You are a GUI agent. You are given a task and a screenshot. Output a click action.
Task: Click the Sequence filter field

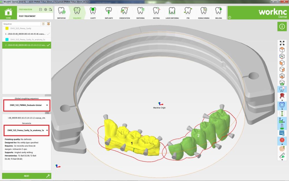[x=22, y=24]
